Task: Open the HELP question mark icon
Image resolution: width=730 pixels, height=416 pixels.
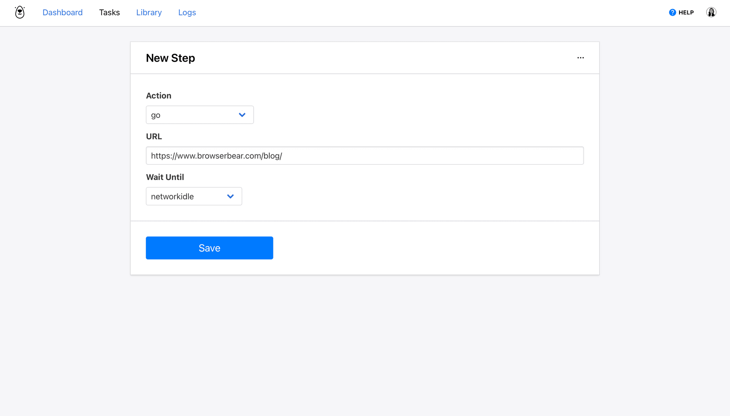Action: 672,12
